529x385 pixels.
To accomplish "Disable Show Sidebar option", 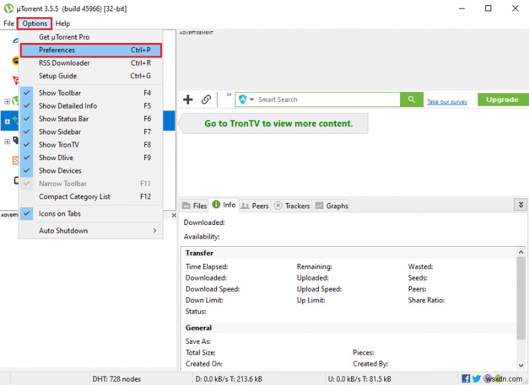I will pyautogui.click(x=60, y=132).
